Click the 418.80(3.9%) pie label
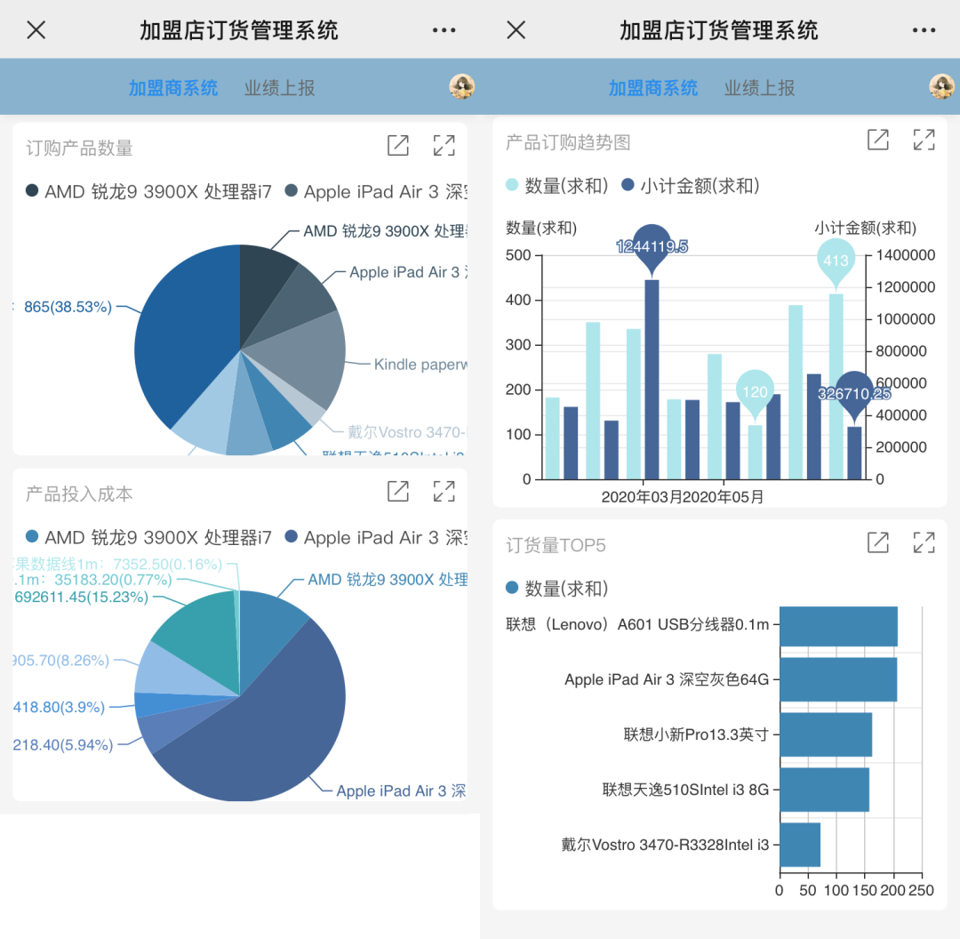The width and height of the screenshot is (960, 939). (59, 708)
